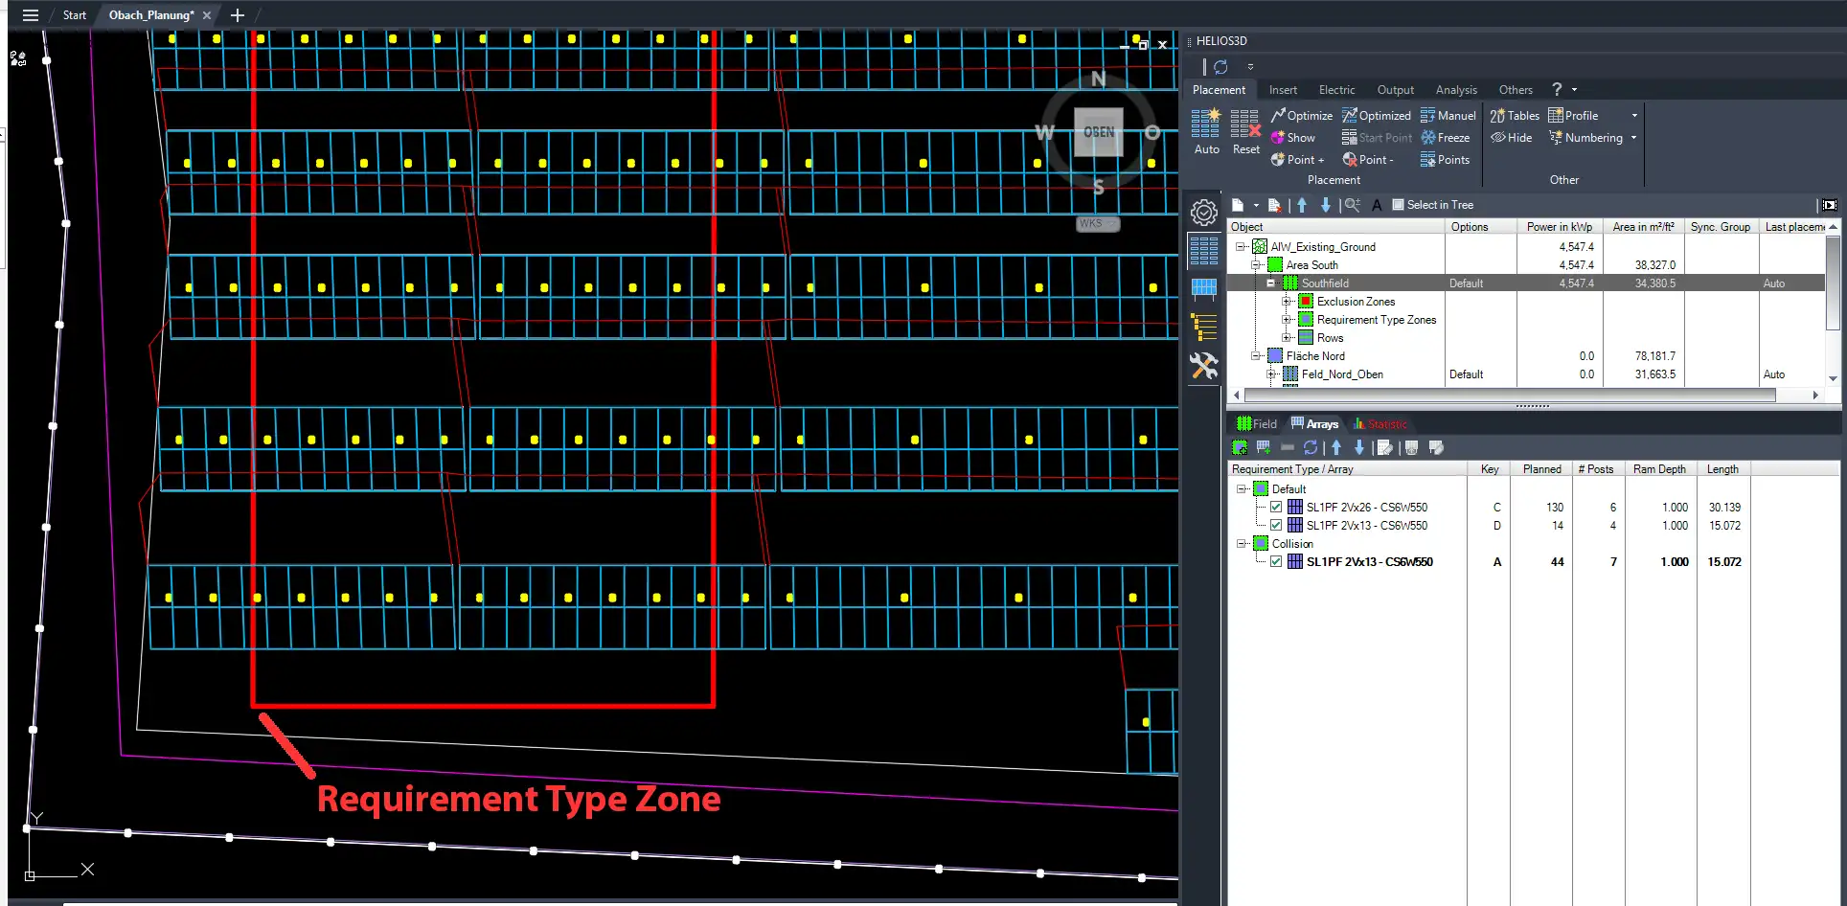
Task: Click the Manuel placement button
Action: point(1448,116)
